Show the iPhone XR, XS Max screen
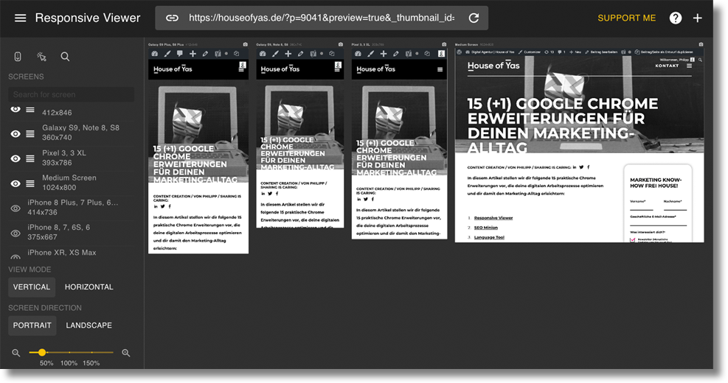This screenshot has height=383, width=728. click(15, 256)
